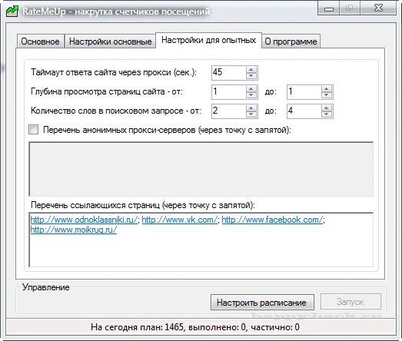The width and height of the screenshot is (402, 341).
Task: Click the page depth 'от' input field
Action: [x=229, y=91]
